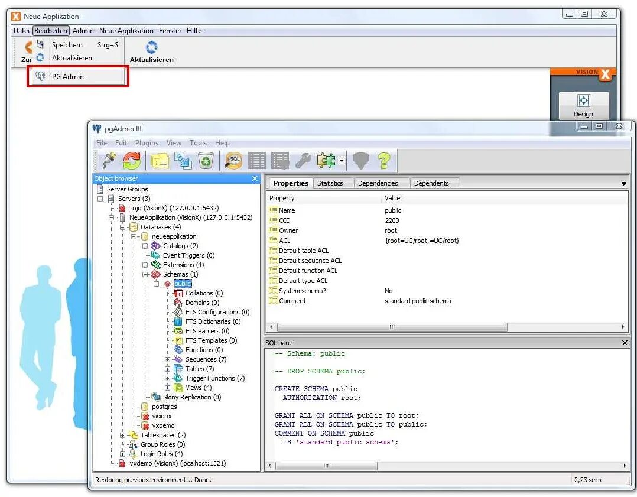Screen dimensions: 637x497
Task: Collapse the NeueApplikation server node
Action: pyautogui.click(x=111, y=218)
